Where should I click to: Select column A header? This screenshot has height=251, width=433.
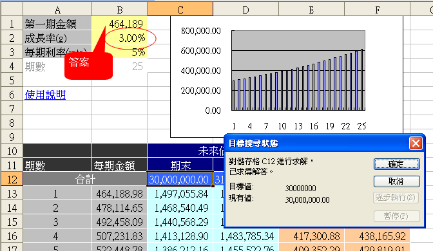pos(57,10)
